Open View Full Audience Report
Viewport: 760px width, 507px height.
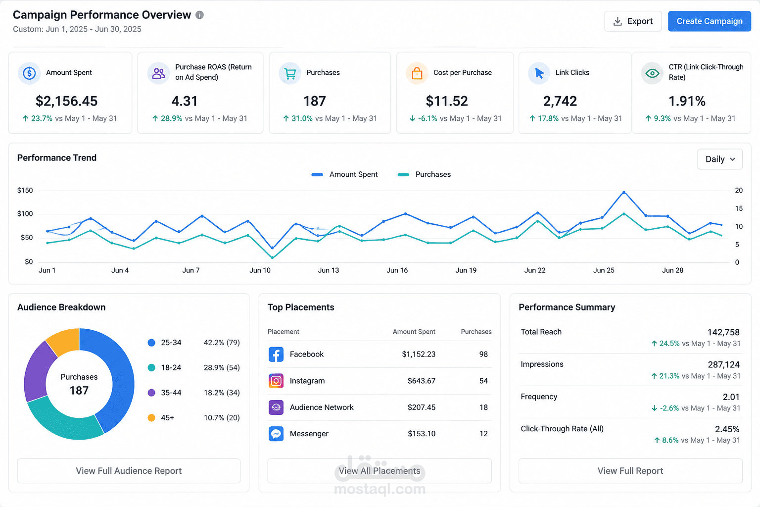pos(129,471)
